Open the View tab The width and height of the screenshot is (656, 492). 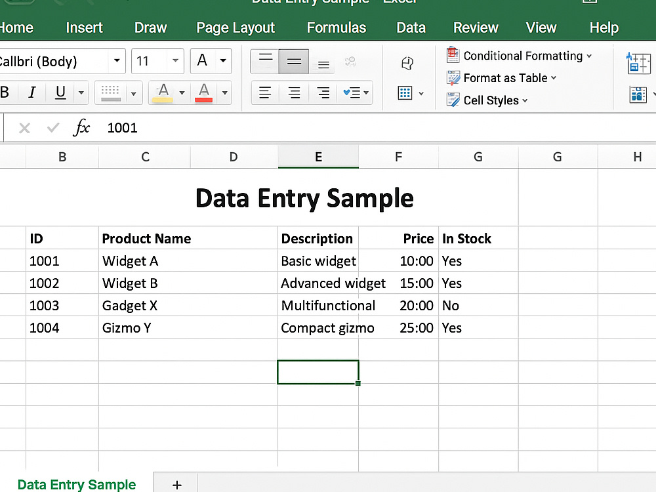[x=541, y=28]
